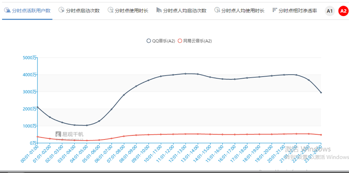This screenshot has height=173, width=349.
Task: Click QQ音乐 data point at 04:01-05:00
Action: tap(87, 125)
